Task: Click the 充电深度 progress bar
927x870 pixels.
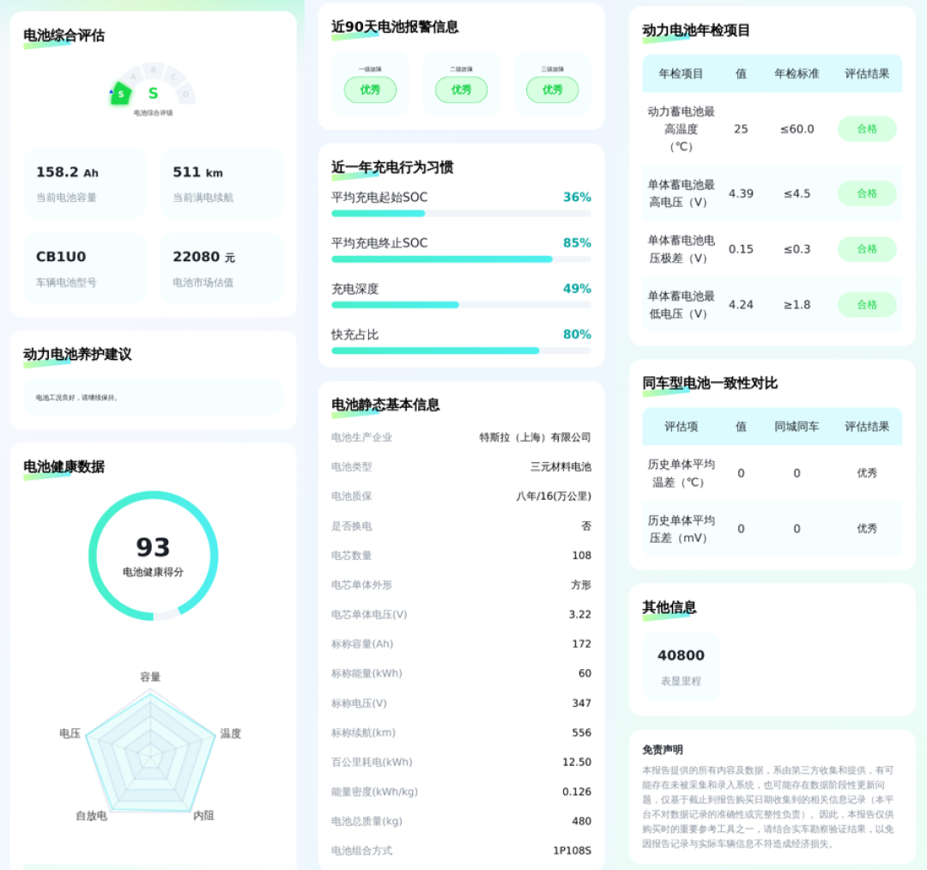Action: coord(461,305)
